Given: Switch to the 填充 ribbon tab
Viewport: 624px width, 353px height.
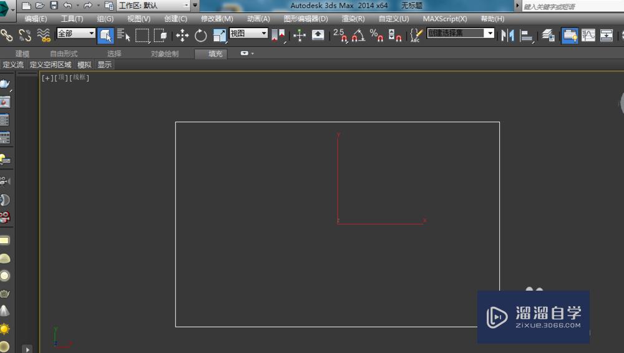Looking at the screenshot, I should 212,54.
